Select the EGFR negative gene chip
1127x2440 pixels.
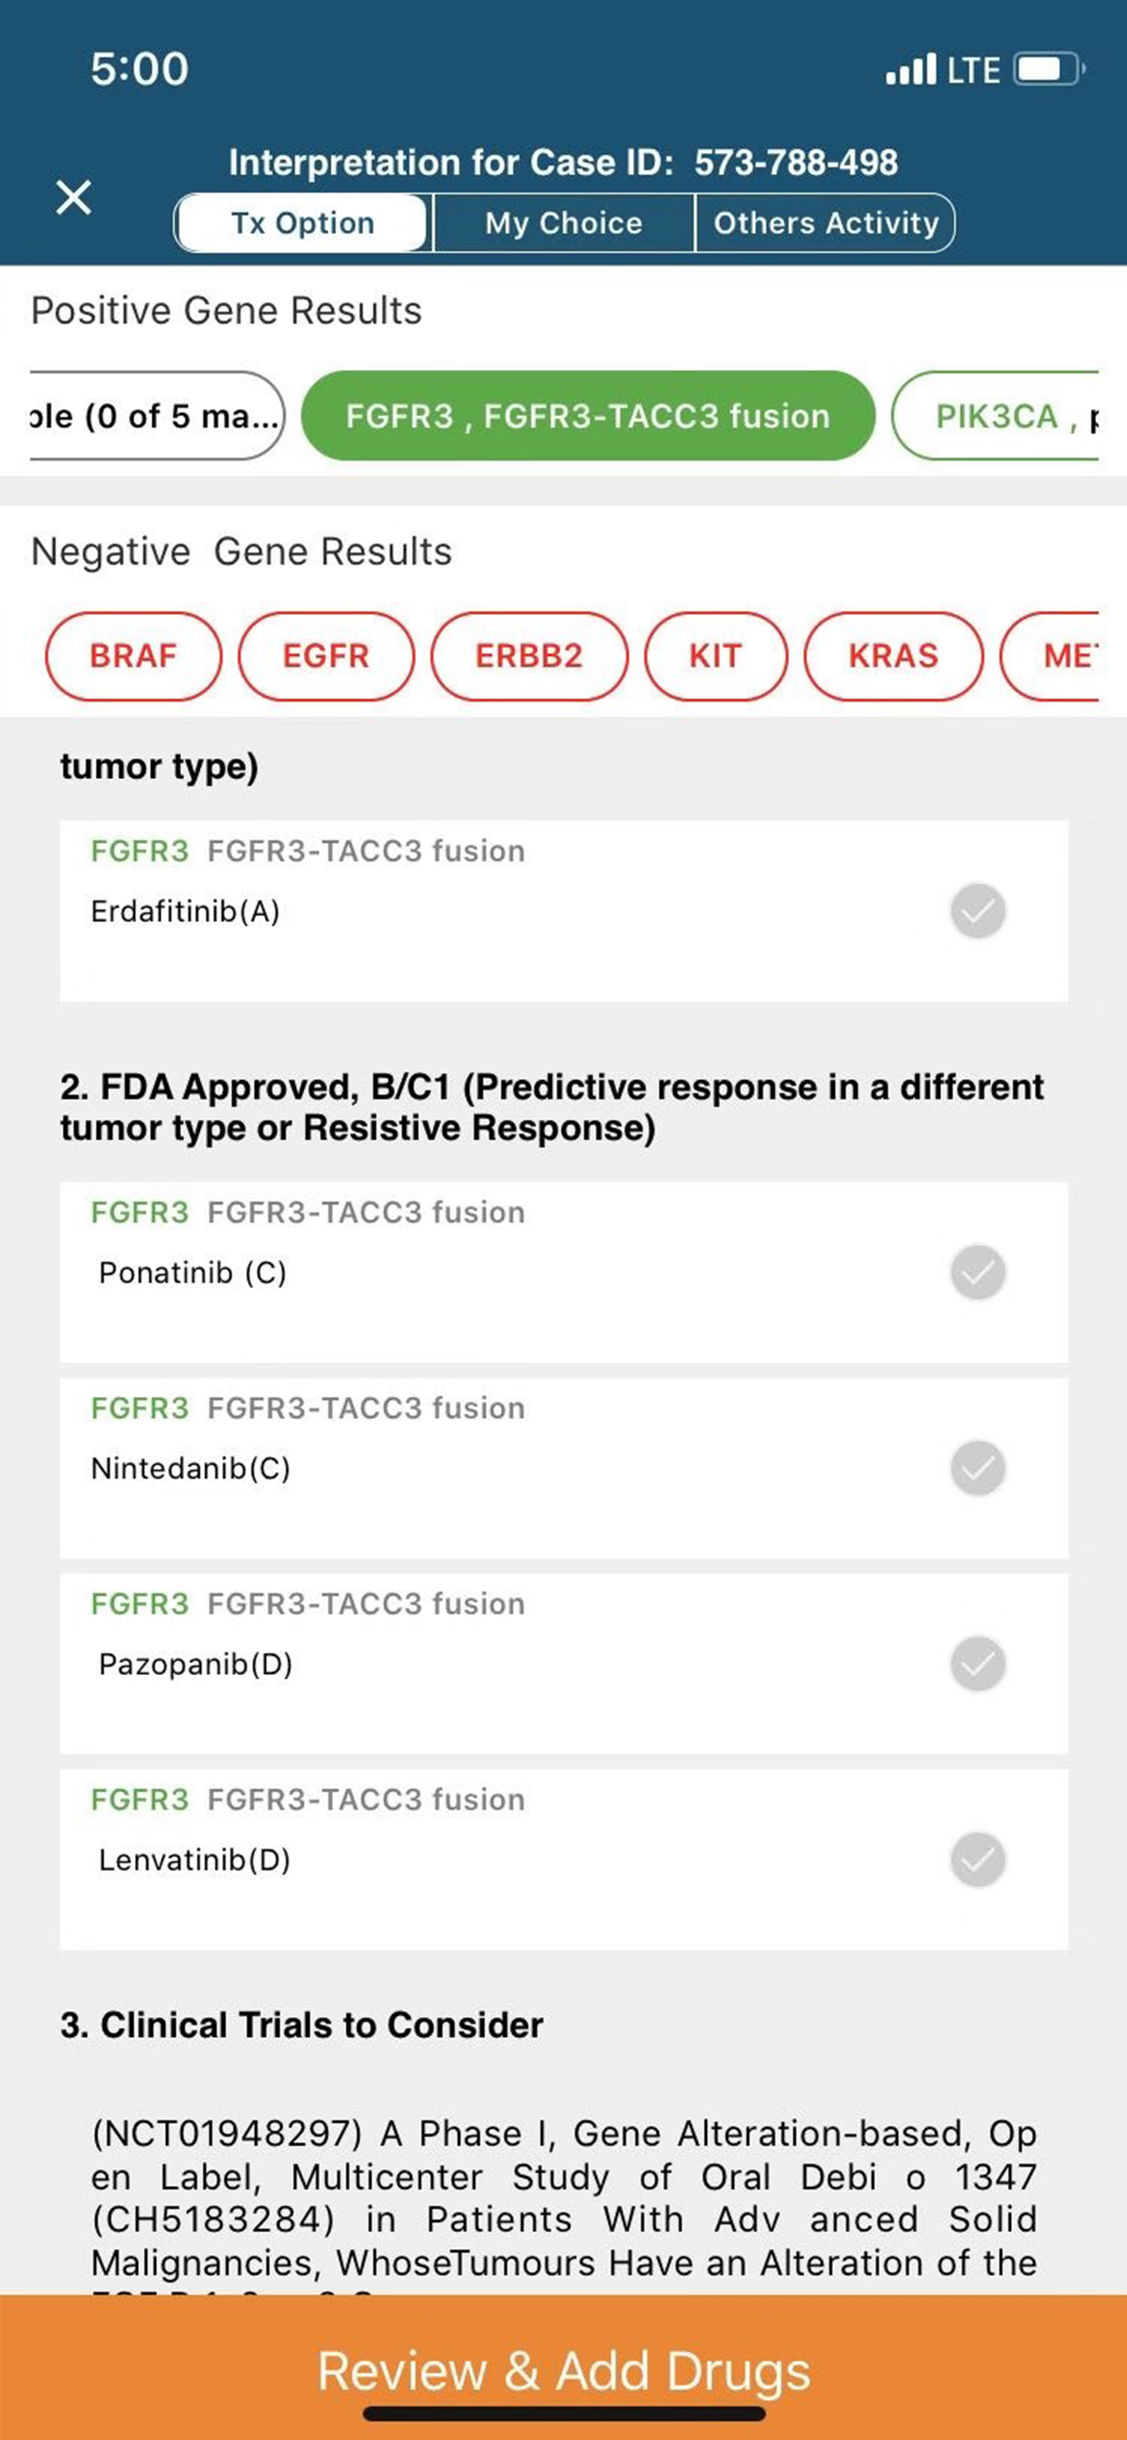click(x=326, y=656)
